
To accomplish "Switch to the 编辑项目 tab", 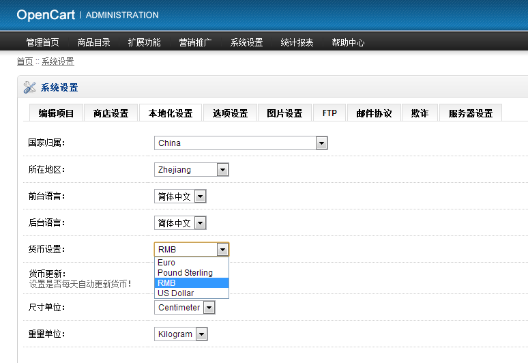I will click(56, 113).
